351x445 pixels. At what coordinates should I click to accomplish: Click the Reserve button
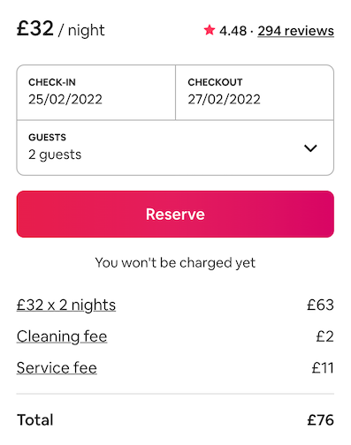coord(175,214)
